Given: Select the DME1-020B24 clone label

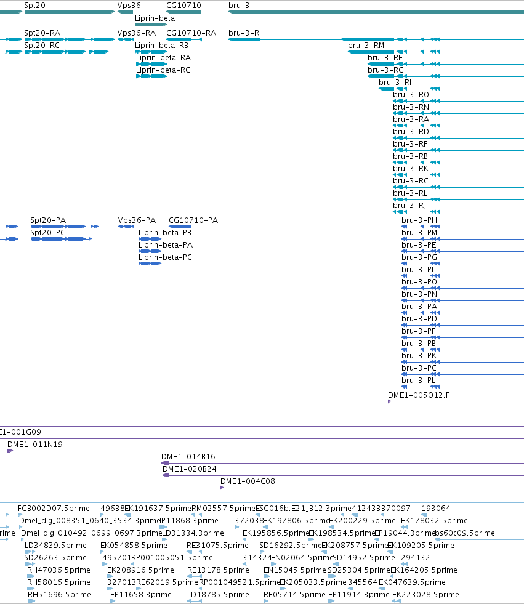Looking at the screenshot, I should 190,469.
